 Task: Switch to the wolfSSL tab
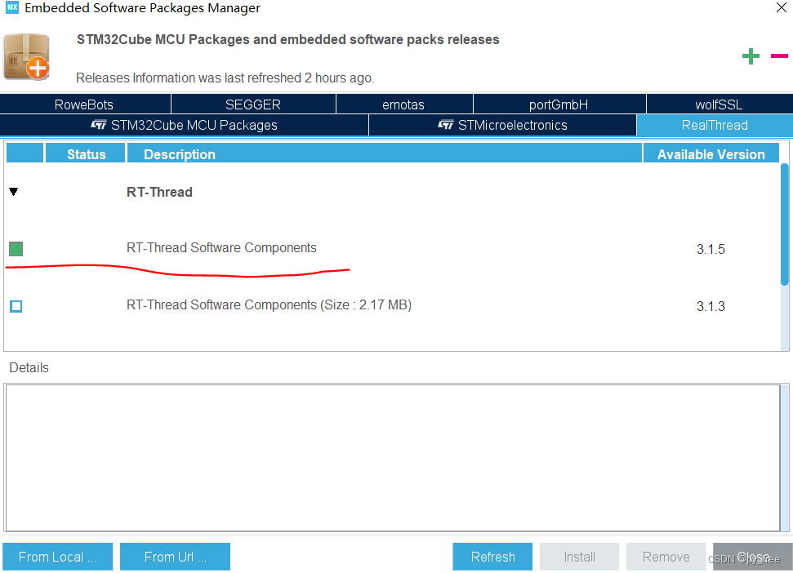(x=719, y=104)
